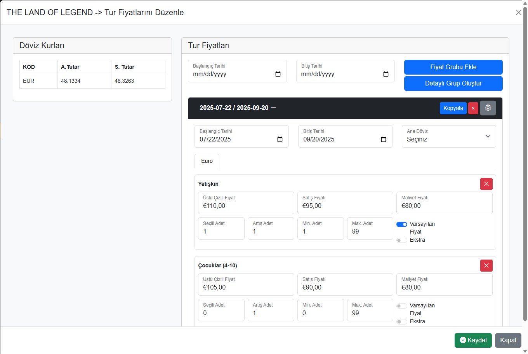Open calendar picker of top Başlangıç Tarihi
The height and width of the screenshot is (354, 528).
278,74
